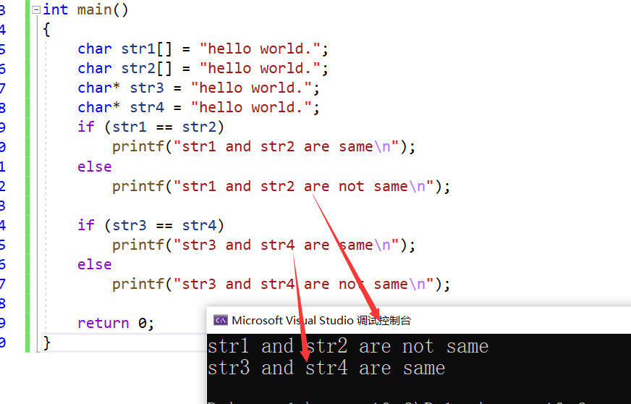Click the Microsoft Visual Studio console title text

[321, 321]
